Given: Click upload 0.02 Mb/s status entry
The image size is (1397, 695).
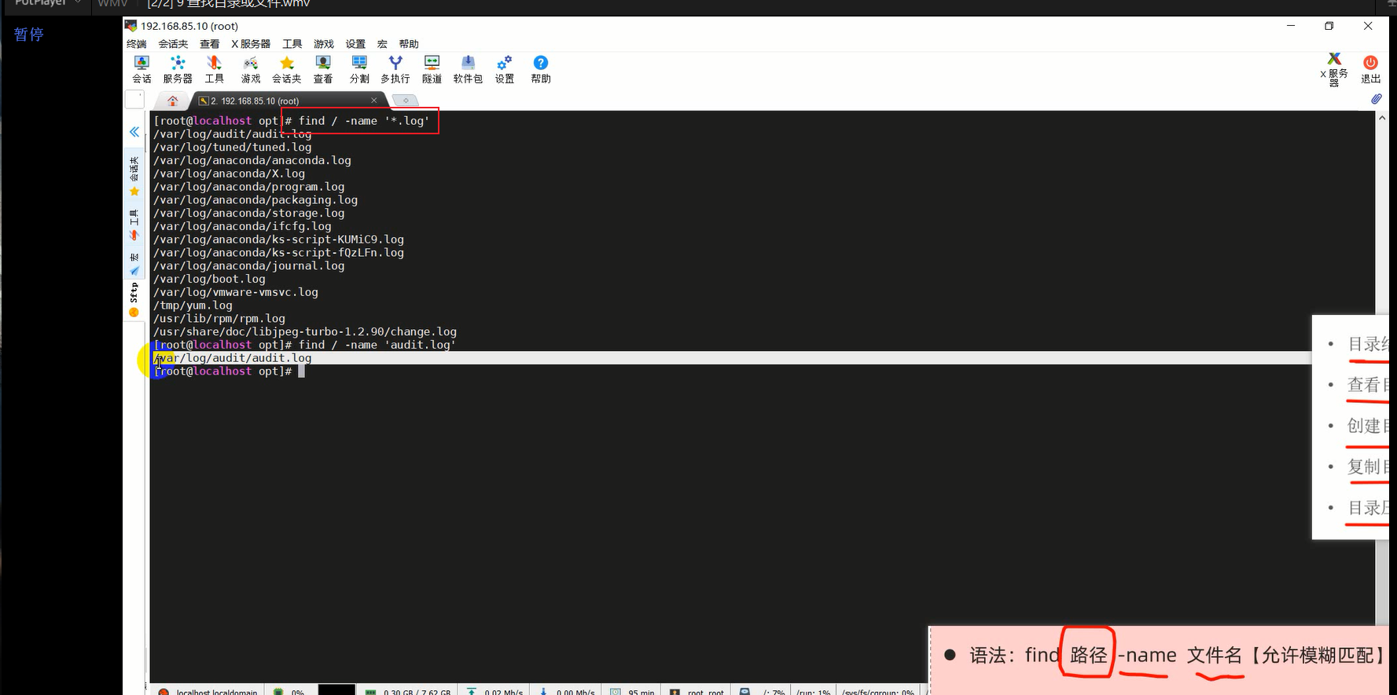Looking at the screenshot, I should pyautogui.click(x=495, y=692).
